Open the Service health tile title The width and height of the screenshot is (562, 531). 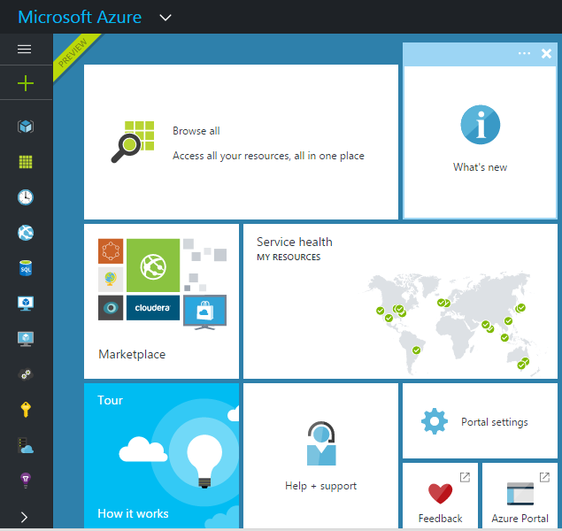[294, 242]
